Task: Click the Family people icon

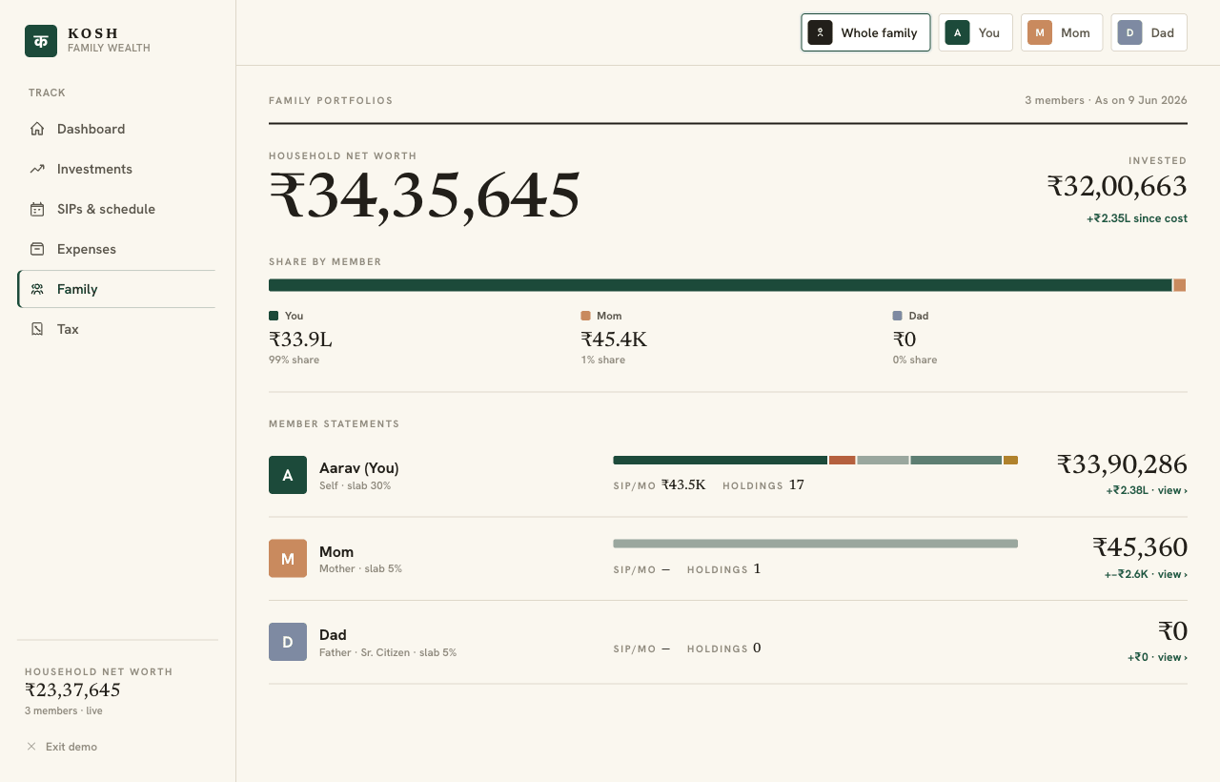Action: [x=37, y=289]
